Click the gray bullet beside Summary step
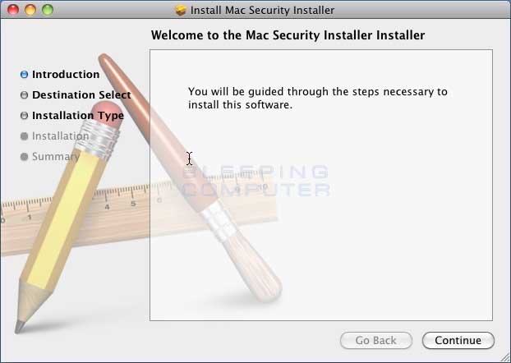The width and height of the screenshot is (511, 363). [24, 156]
